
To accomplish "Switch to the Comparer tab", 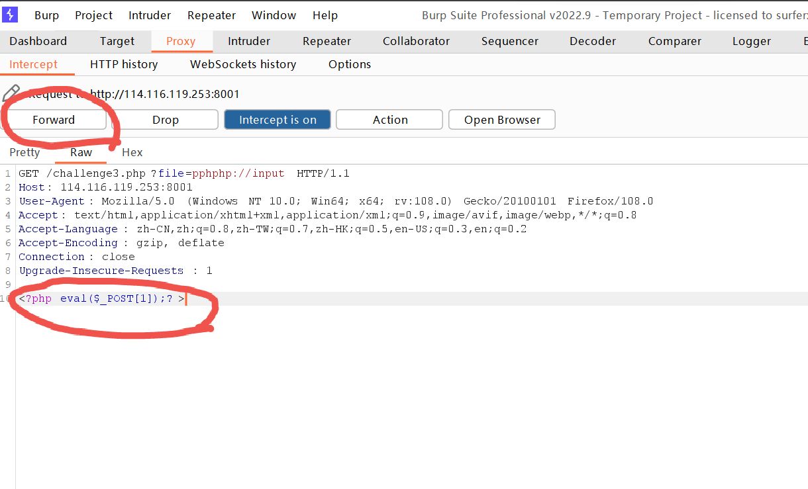I will (674, 41).
